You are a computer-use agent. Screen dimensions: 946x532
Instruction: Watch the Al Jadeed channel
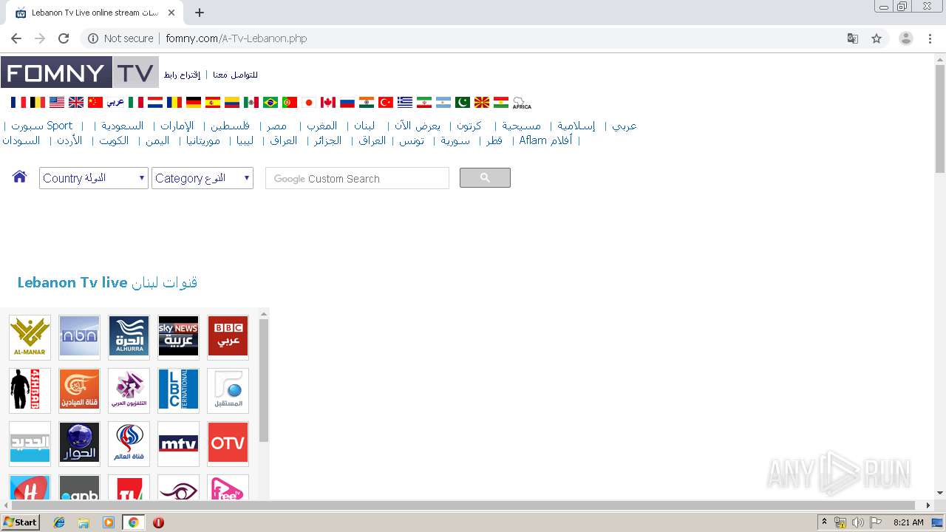click(x=30, y=443)
